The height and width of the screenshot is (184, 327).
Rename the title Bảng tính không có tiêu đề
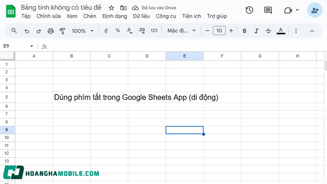[61, 8]
